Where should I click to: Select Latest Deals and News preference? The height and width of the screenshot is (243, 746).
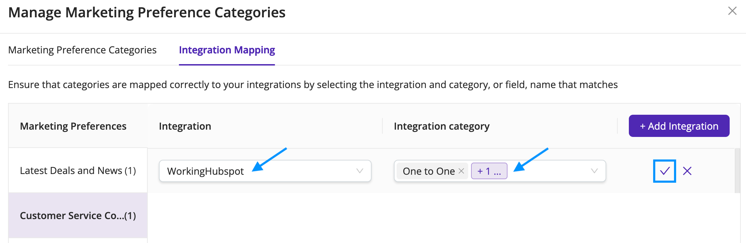(78, 171)
